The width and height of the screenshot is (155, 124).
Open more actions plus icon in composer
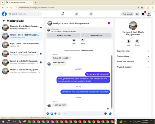point(48,114)
